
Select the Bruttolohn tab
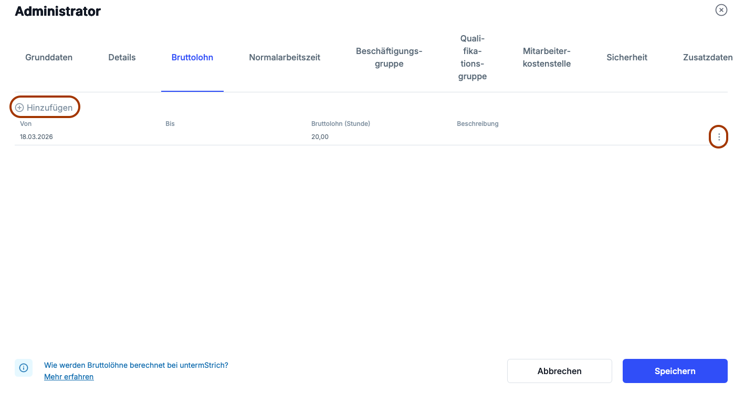(x=192, y=58)
